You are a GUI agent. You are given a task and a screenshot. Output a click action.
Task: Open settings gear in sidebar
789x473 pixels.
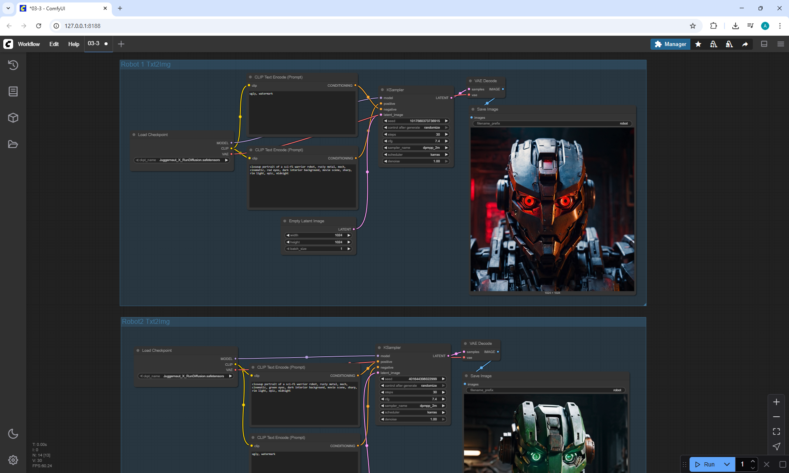[13, 460]
